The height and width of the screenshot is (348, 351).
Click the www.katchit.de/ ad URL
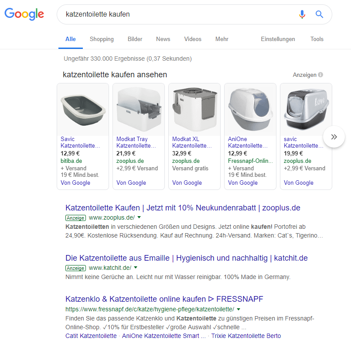(x=110, y=268)
